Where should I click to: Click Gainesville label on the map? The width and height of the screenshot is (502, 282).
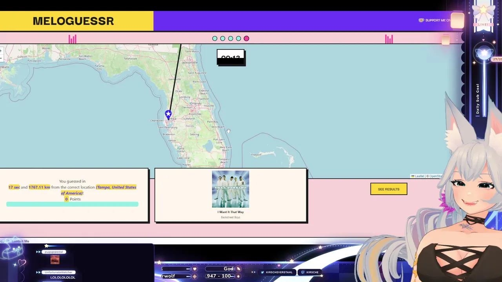(175, 79)
